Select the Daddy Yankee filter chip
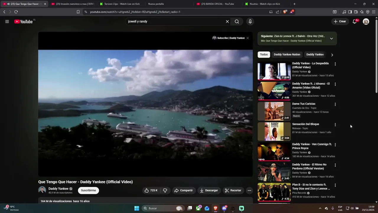This screenshot has width=378, height=213. click(x=315, y=54)
